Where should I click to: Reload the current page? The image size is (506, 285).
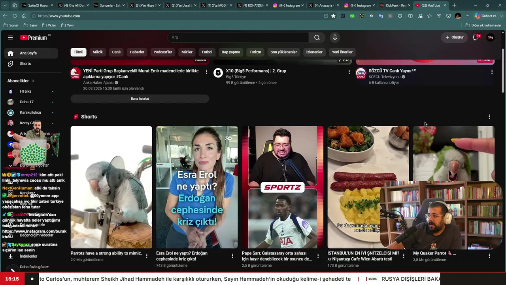pyautogui.click(x=15, y=16)
